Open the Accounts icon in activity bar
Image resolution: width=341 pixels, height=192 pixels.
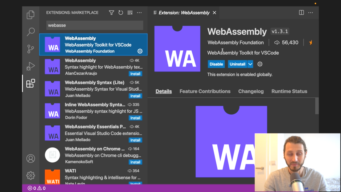tap(31, 158)
